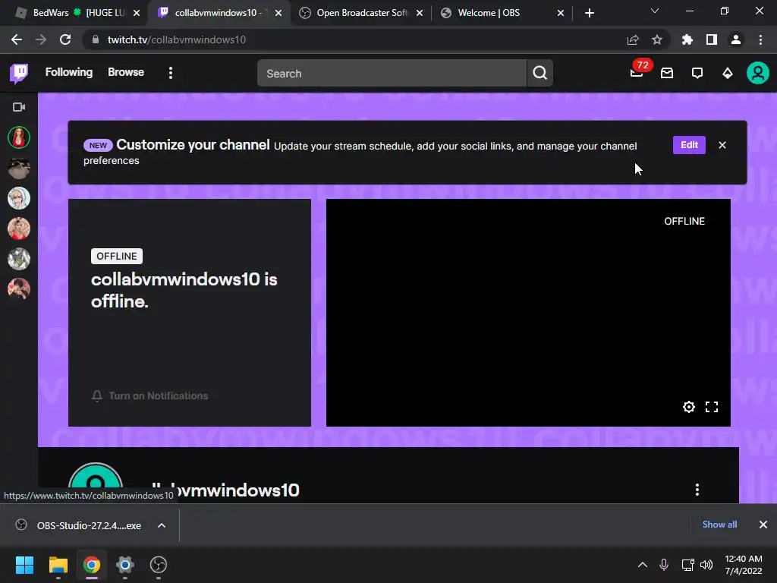Bookmark this page with the star icon
777x583 pixels.
pos(657,39)
